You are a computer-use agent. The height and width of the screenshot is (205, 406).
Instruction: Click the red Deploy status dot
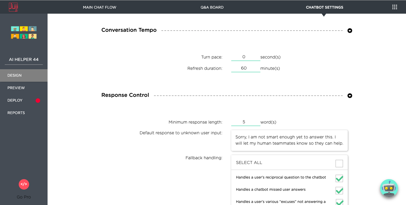[x=38, y=100]
